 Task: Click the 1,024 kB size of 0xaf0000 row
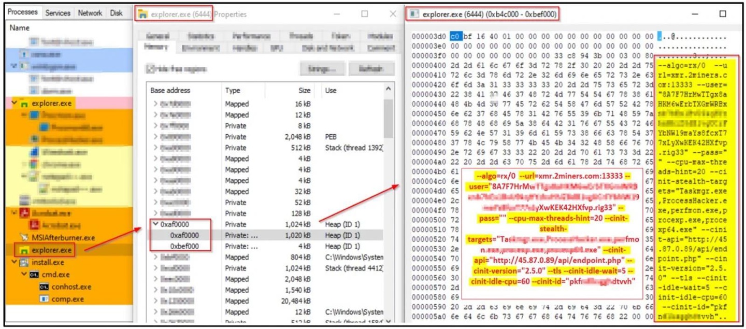(x=298, y=224)
